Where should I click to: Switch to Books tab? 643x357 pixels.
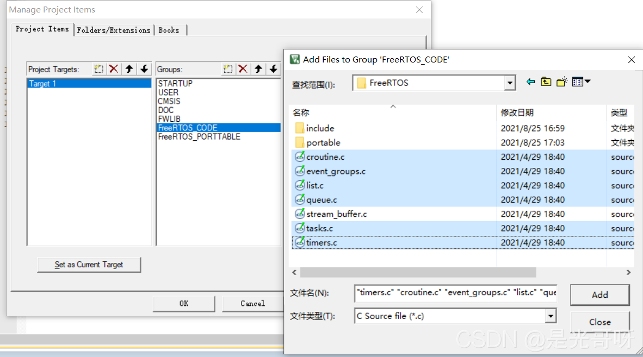coord(169,30)
